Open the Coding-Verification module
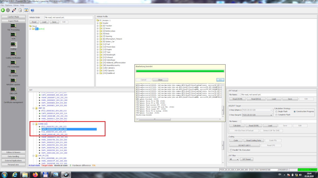The width and height of the screenshot is (318, 178). coord(13,54)
